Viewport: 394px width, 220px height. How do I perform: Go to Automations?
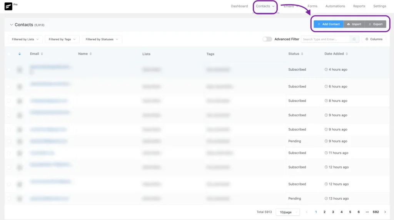pyautogui.click(x=335, y=6)
